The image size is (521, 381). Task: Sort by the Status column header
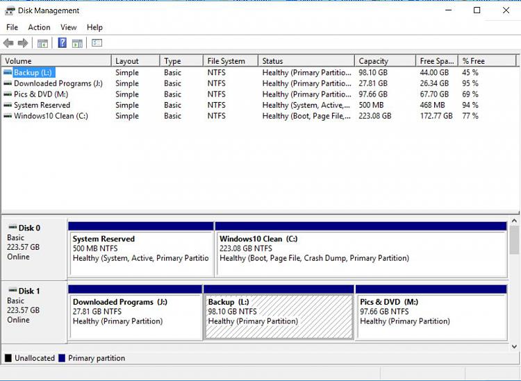[x=306, y=61]
